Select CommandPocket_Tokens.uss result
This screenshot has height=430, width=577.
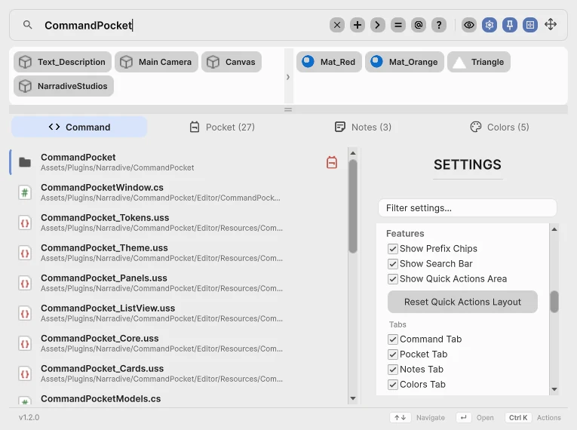(x=176, y=223)
